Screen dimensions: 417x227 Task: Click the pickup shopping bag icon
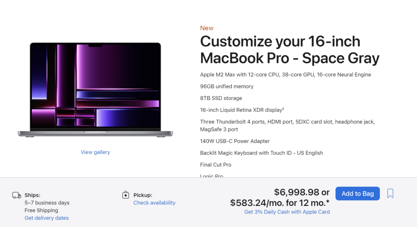(126, 195)
